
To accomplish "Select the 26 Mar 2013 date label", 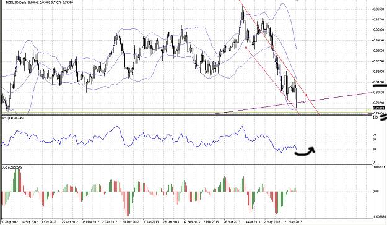I will (232, 222).
